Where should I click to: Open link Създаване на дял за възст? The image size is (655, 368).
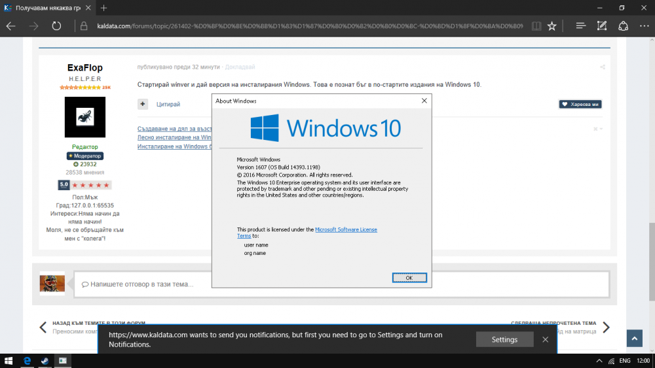[x=175, y=129]
